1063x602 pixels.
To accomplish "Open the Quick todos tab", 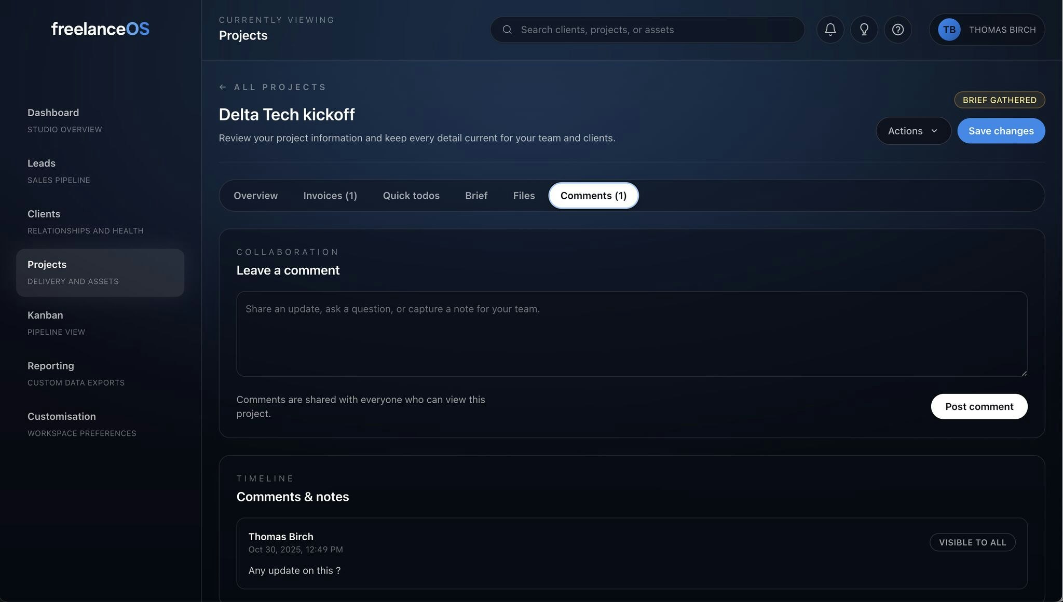I will pos(411,196).
